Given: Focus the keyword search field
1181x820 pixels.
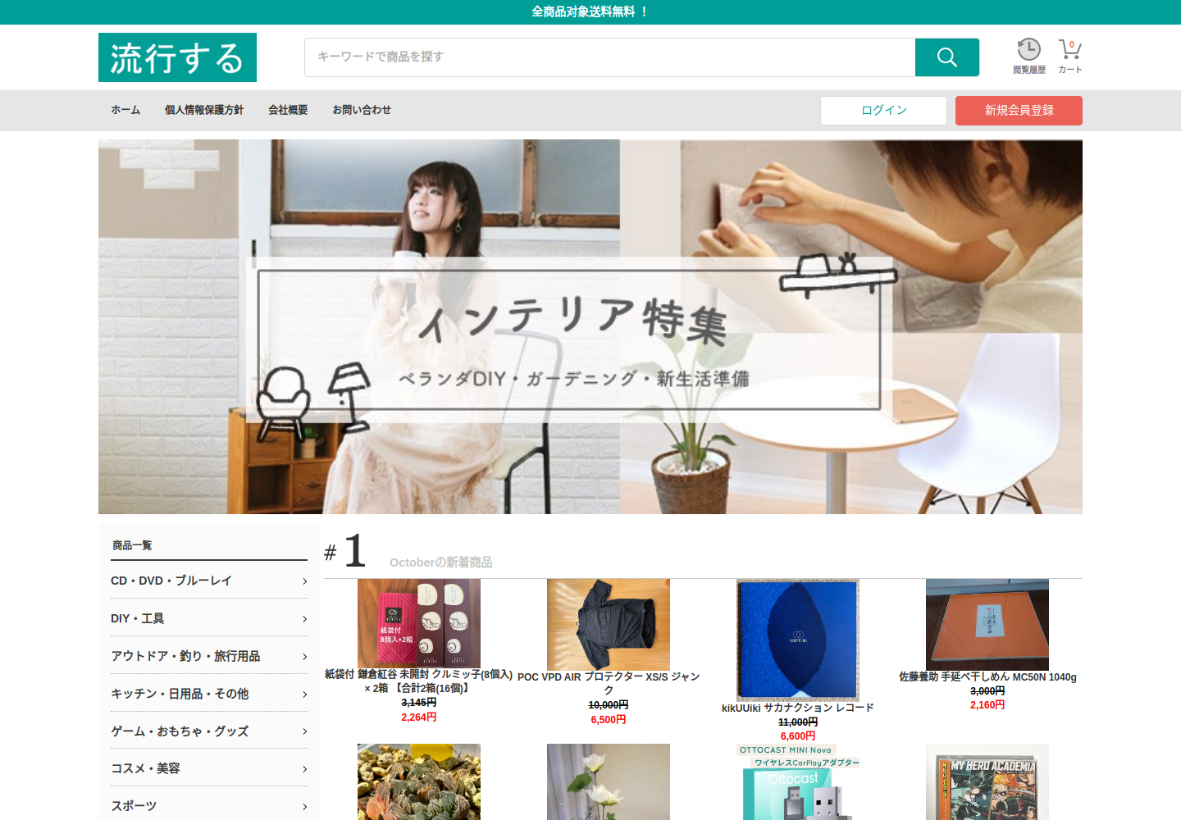Looking at the screenshot, I should pos(609,57).
